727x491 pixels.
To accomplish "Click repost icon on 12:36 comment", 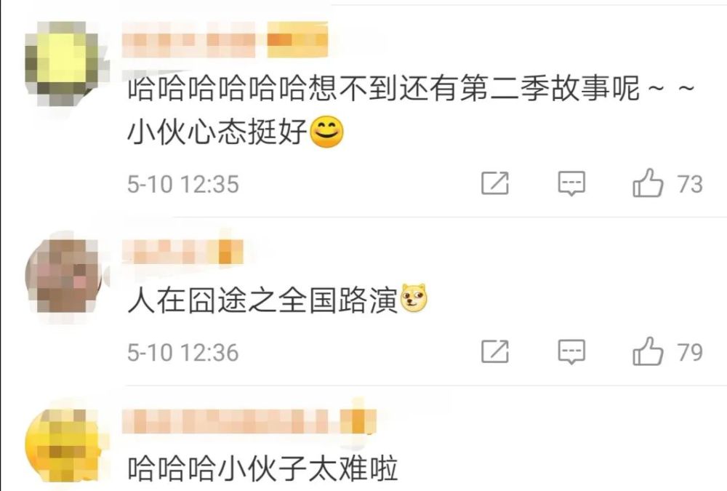I will click(494, 351).
